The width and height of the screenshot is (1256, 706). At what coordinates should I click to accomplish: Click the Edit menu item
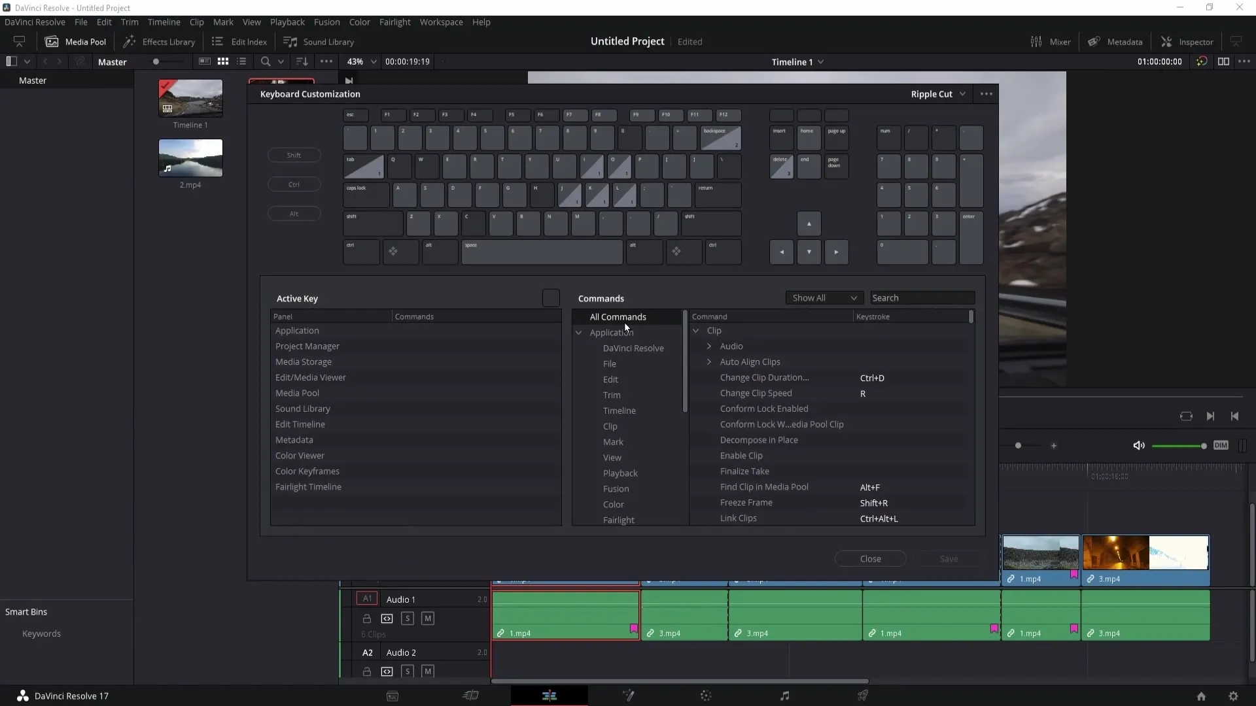[611, 379]
